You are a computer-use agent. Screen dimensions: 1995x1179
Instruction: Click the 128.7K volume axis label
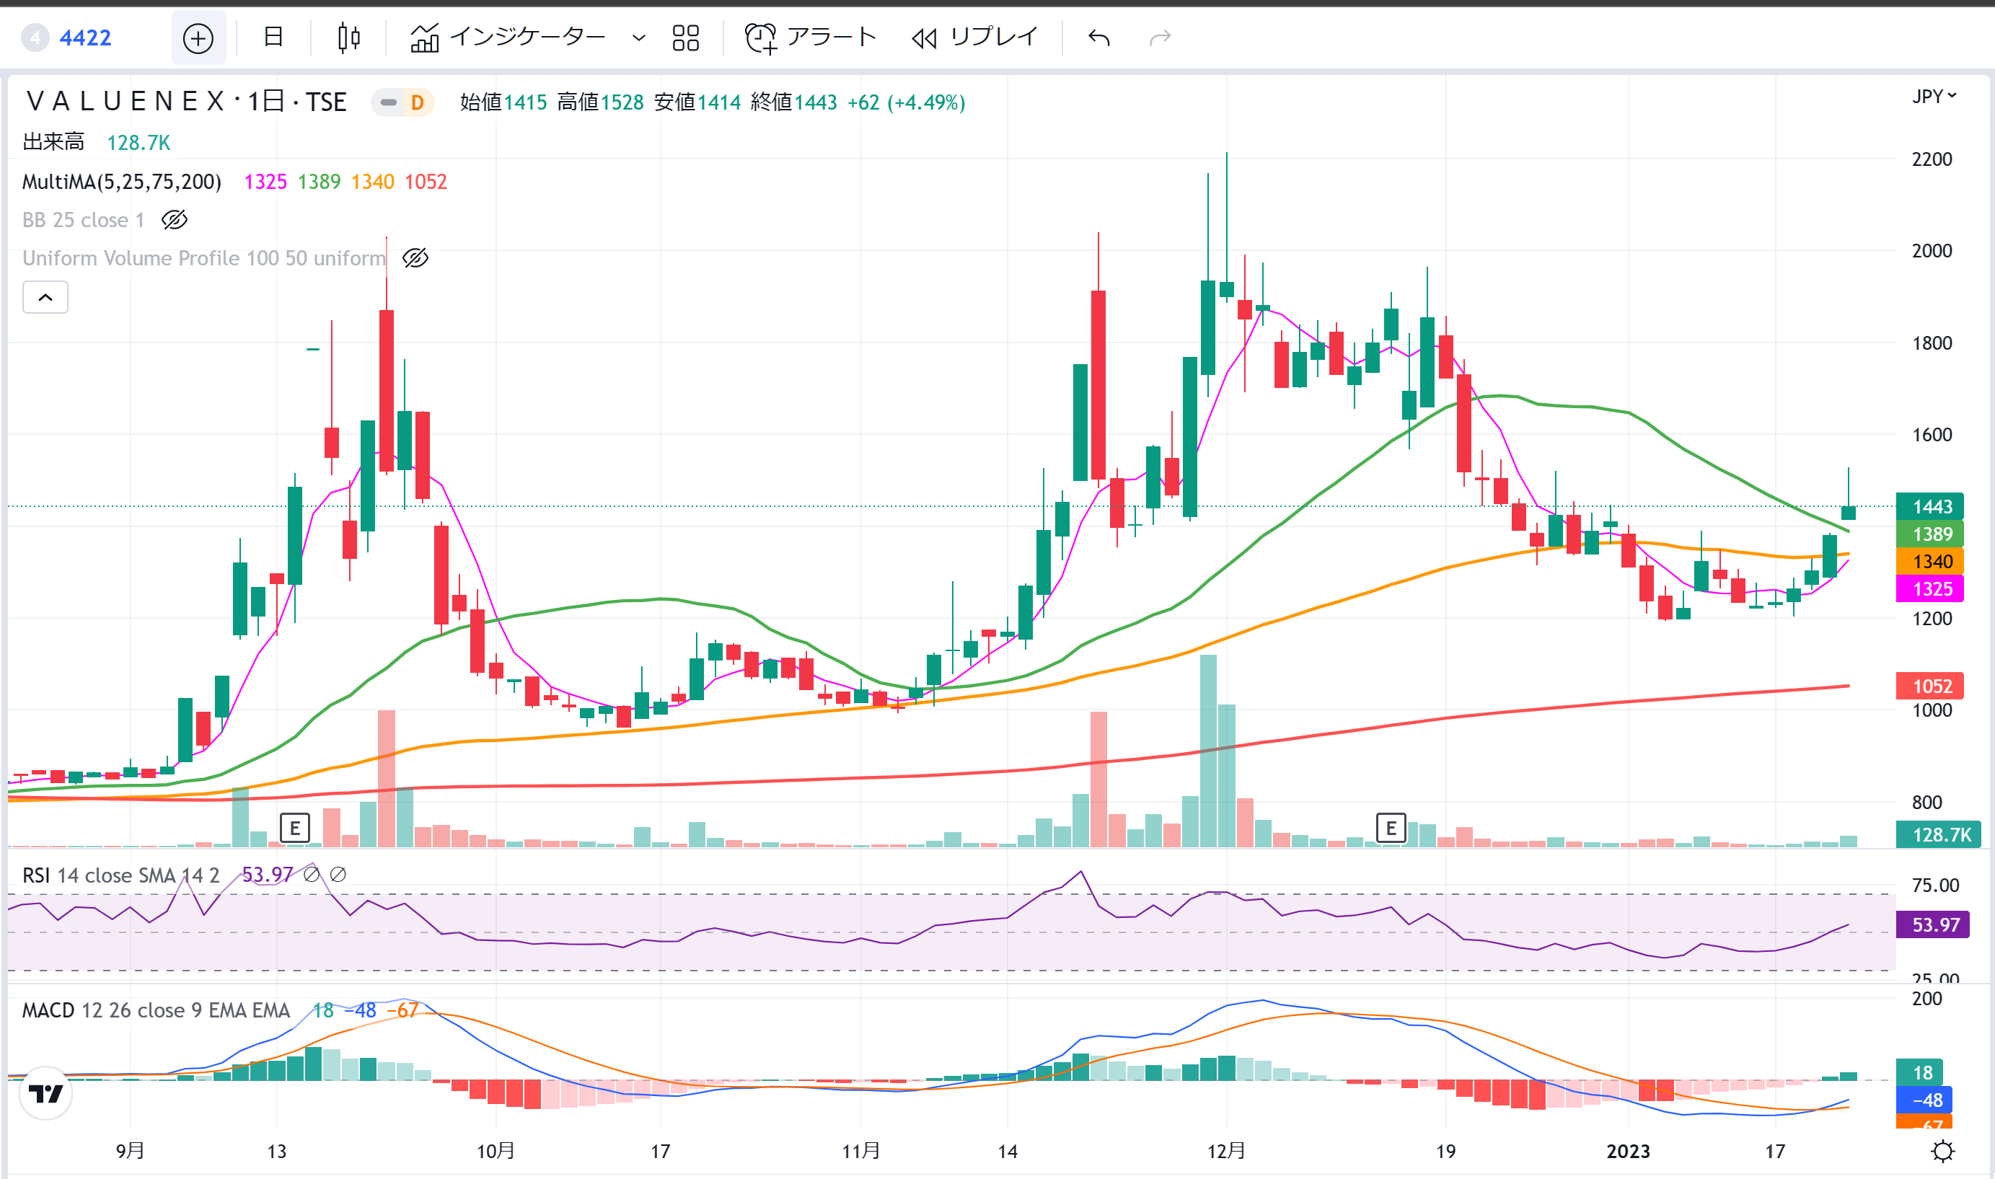tap(1939, 834)
